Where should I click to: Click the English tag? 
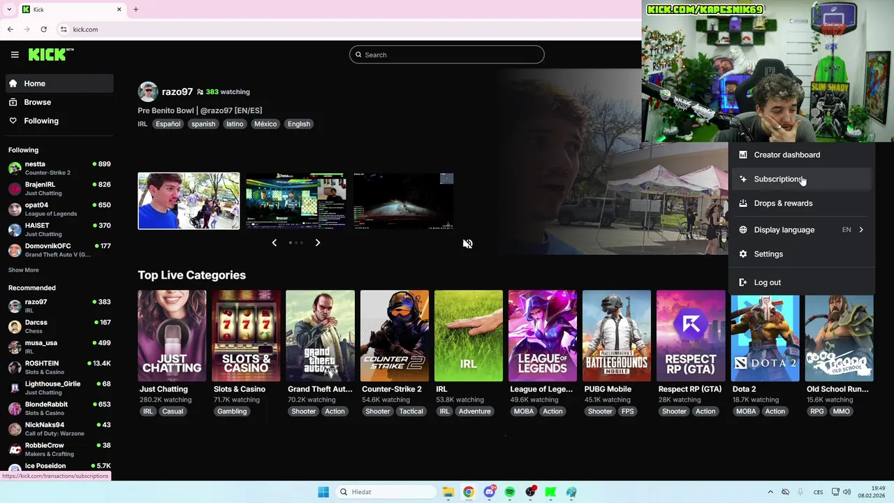click(299, 124)
